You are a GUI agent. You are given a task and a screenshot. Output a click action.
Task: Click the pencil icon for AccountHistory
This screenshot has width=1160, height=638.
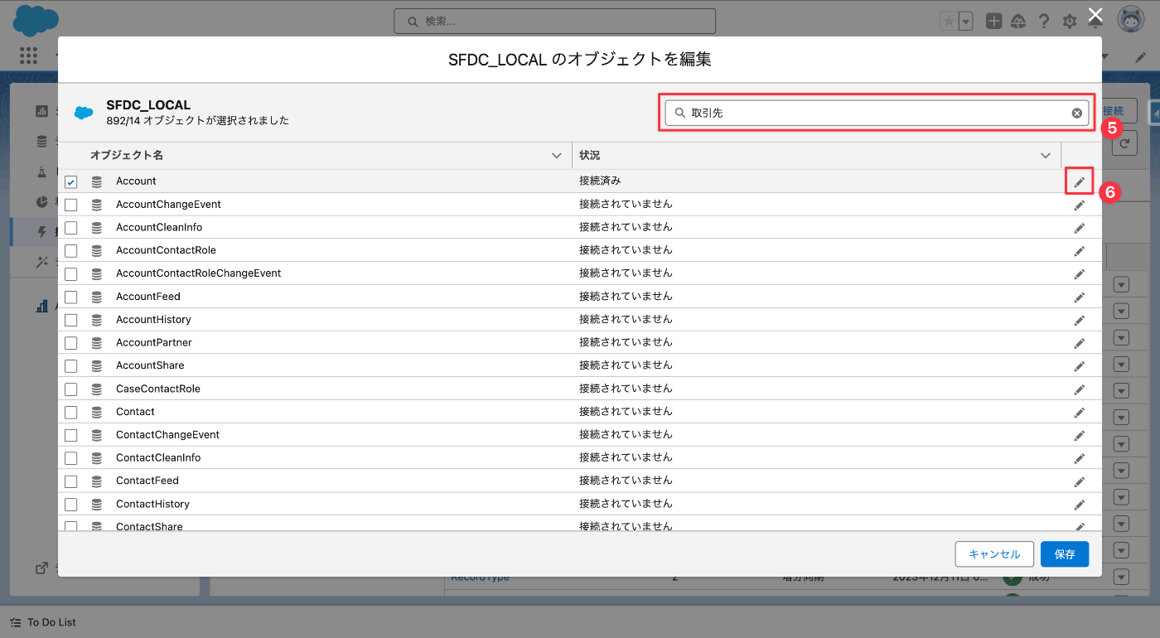click(1080, 321)
